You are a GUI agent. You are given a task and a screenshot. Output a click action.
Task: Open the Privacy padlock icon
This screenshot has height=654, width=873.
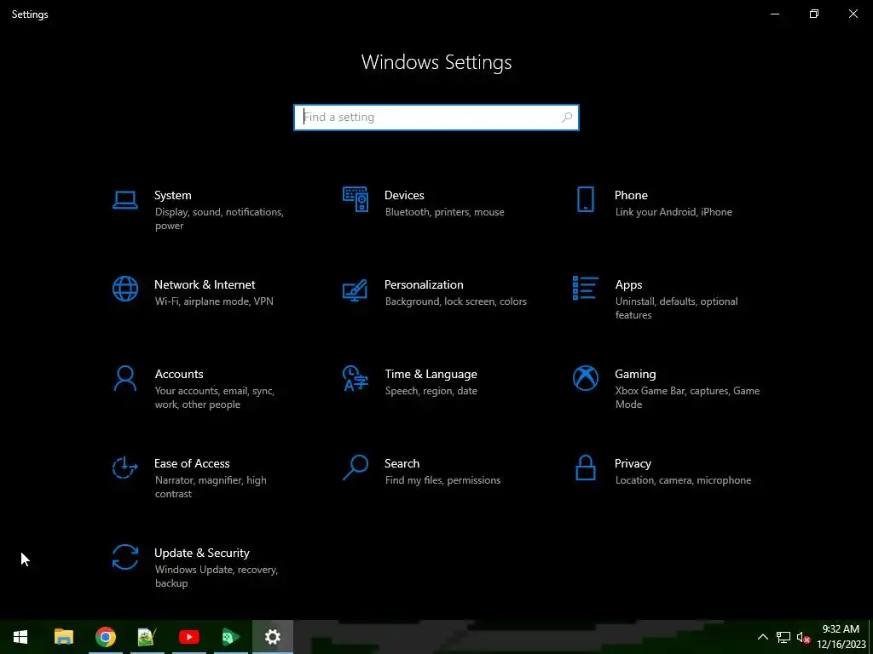[585, 468]
